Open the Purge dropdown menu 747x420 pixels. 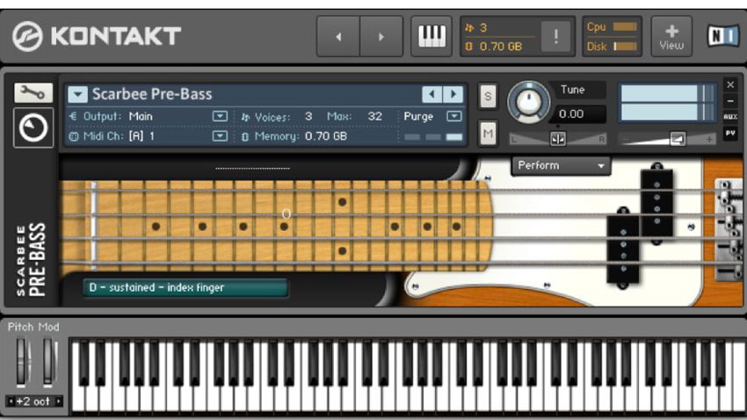coord(454,116)
